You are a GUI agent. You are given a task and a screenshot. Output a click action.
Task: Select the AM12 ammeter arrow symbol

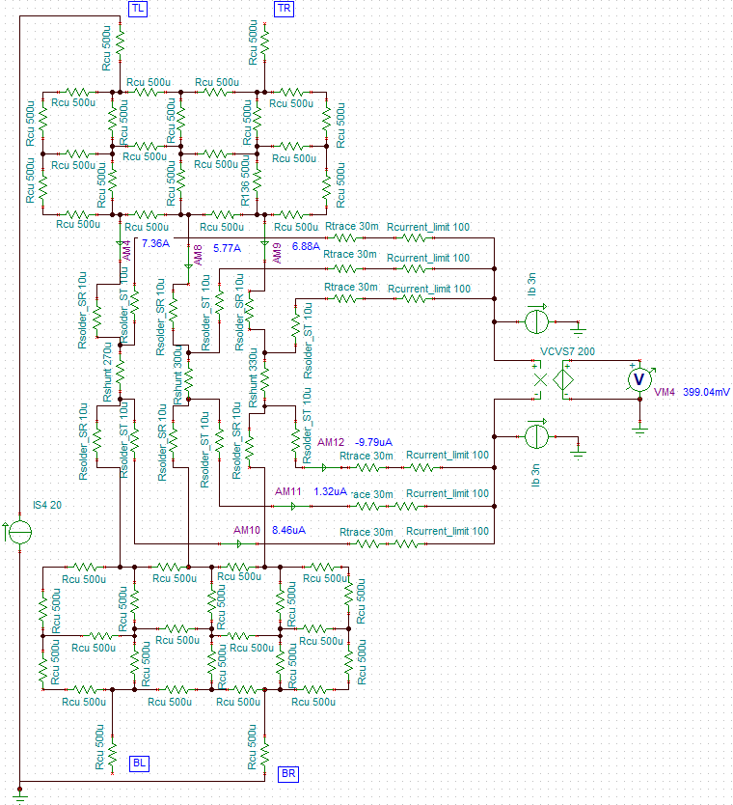324,467
